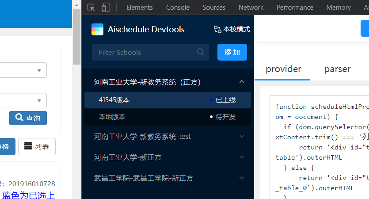Click the Aischedule Devtools logo
Screen dimensions: 369x199
(x=97, y=30)
